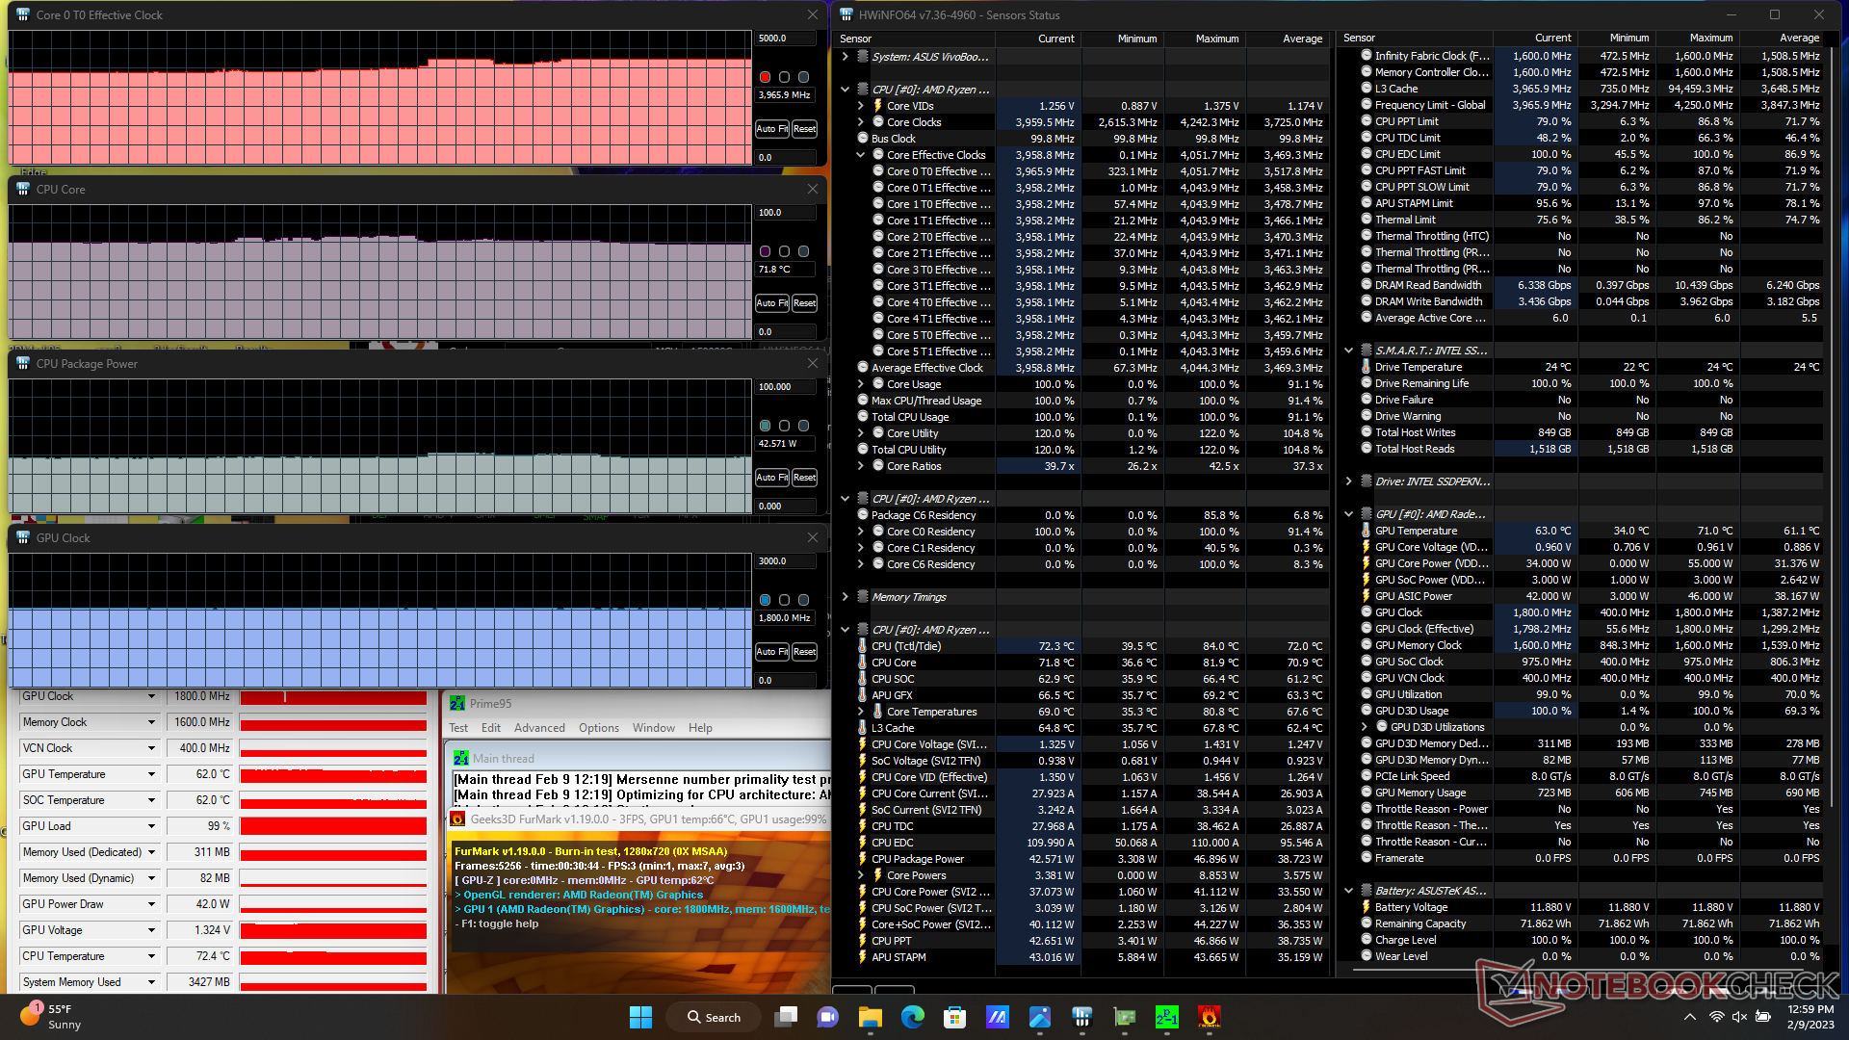
Task: Toggle the third square in GPU Clock graph
Action: point(803,600)
